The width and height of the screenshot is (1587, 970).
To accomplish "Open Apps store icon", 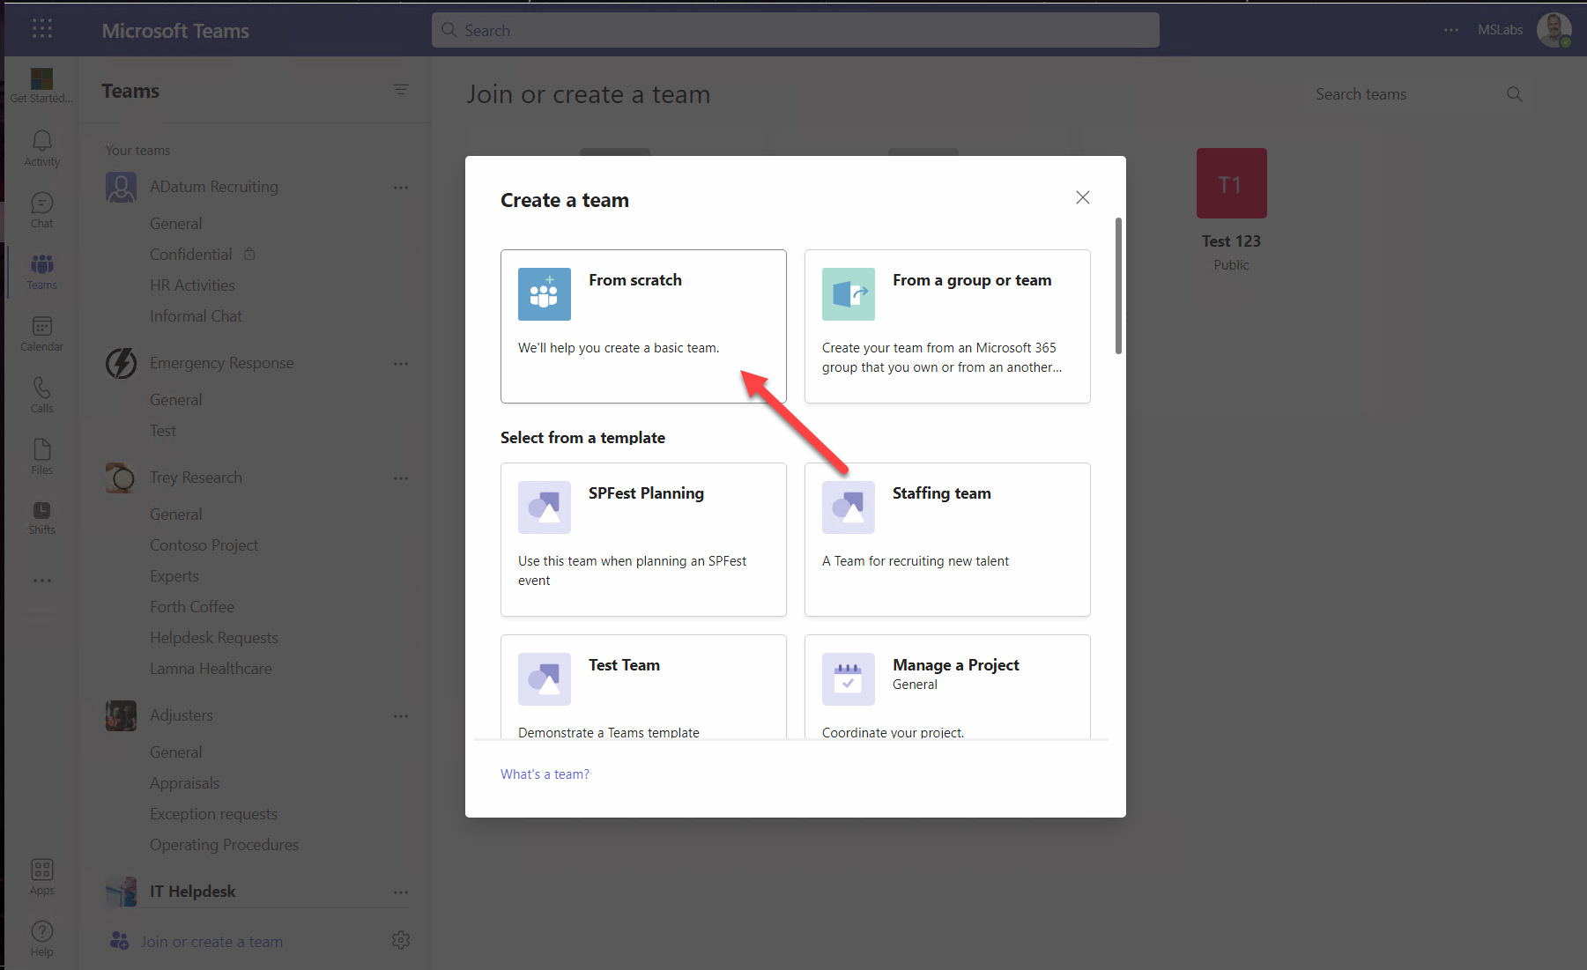I will point(41,877).
